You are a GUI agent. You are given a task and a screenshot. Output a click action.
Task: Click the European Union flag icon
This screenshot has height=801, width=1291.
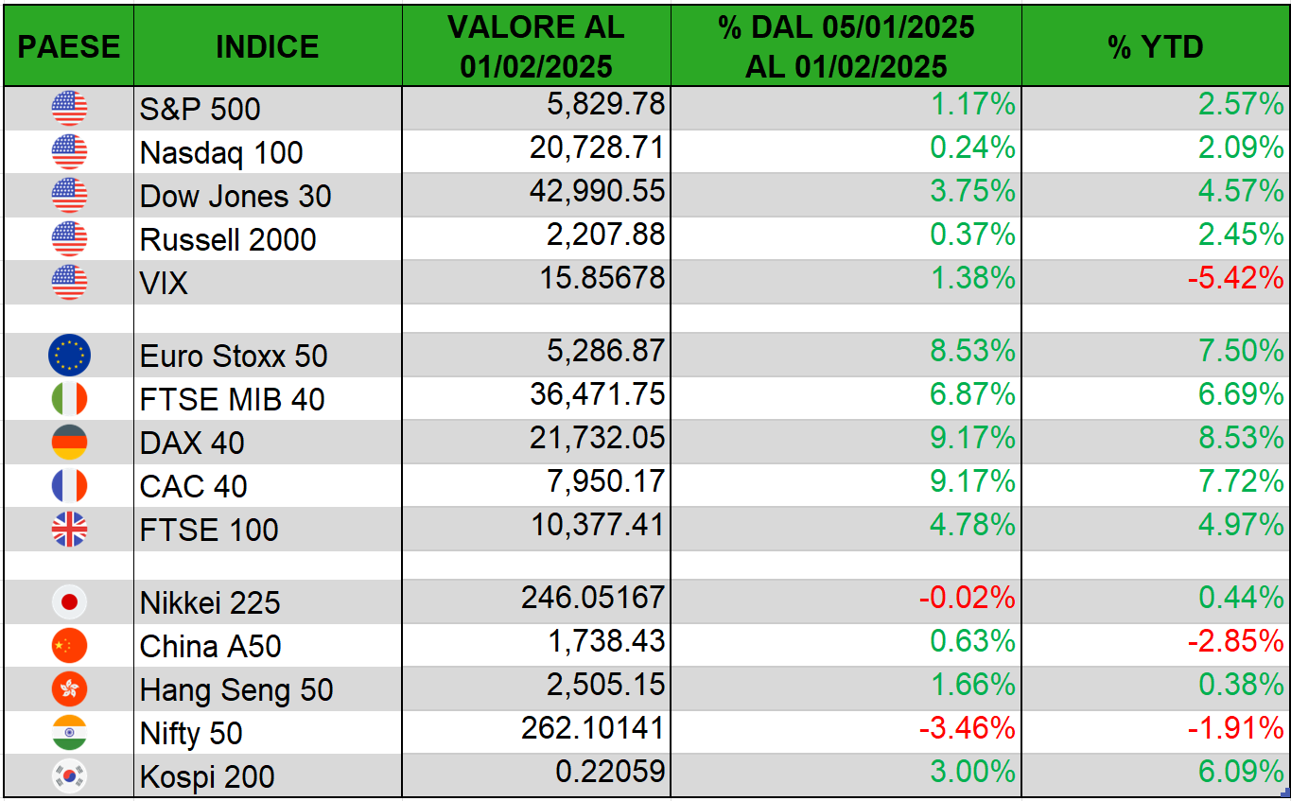(69, 356)
